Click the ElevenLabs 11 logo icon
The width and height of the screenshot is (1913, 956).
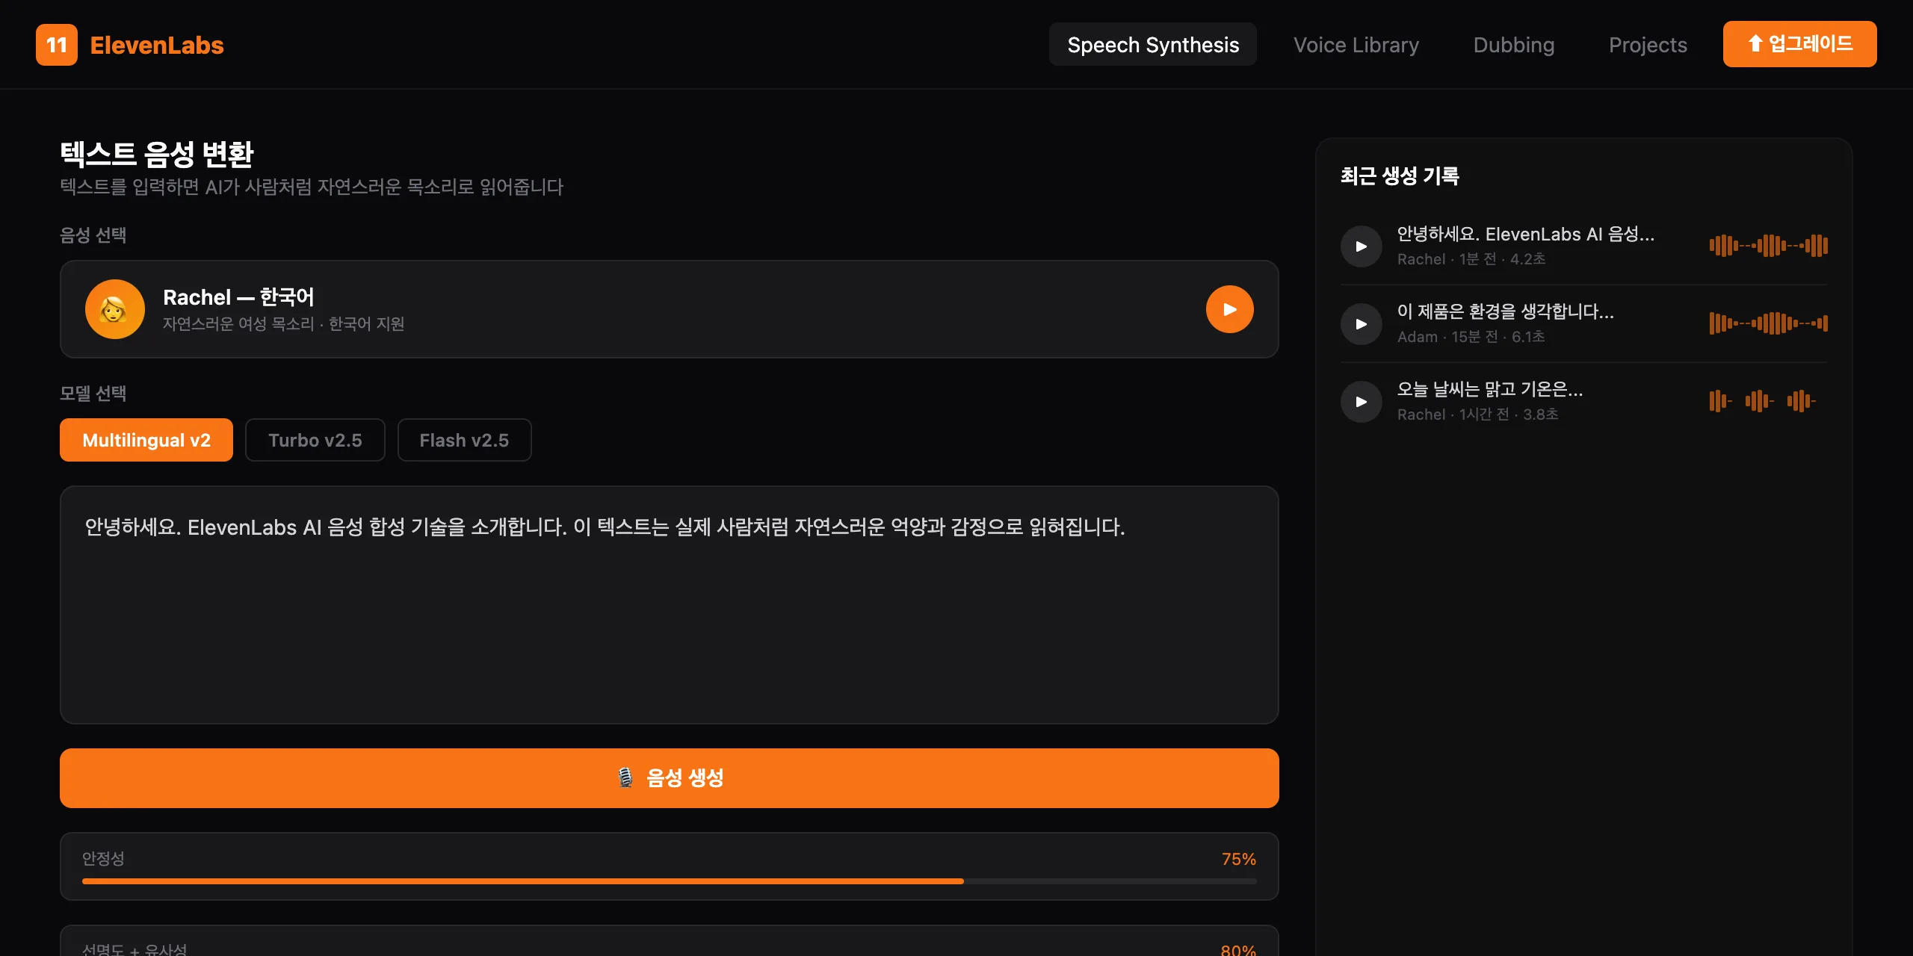tap(57, 45)
